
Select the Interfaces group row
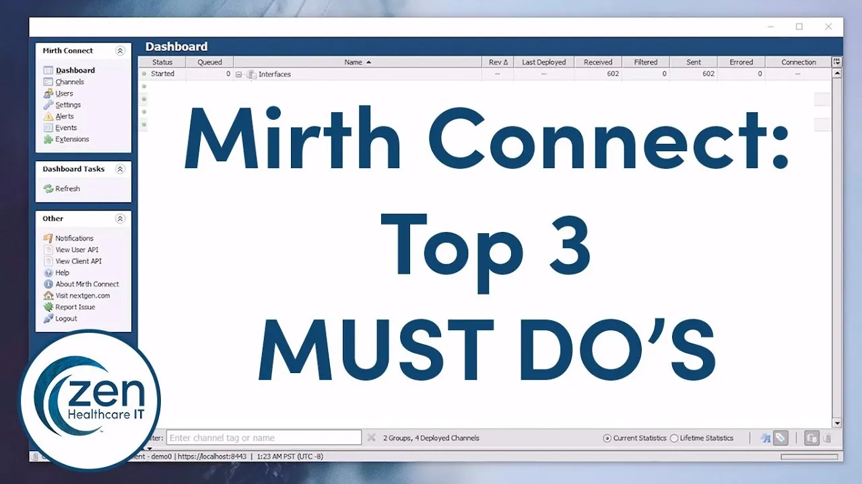click(486, 74)
